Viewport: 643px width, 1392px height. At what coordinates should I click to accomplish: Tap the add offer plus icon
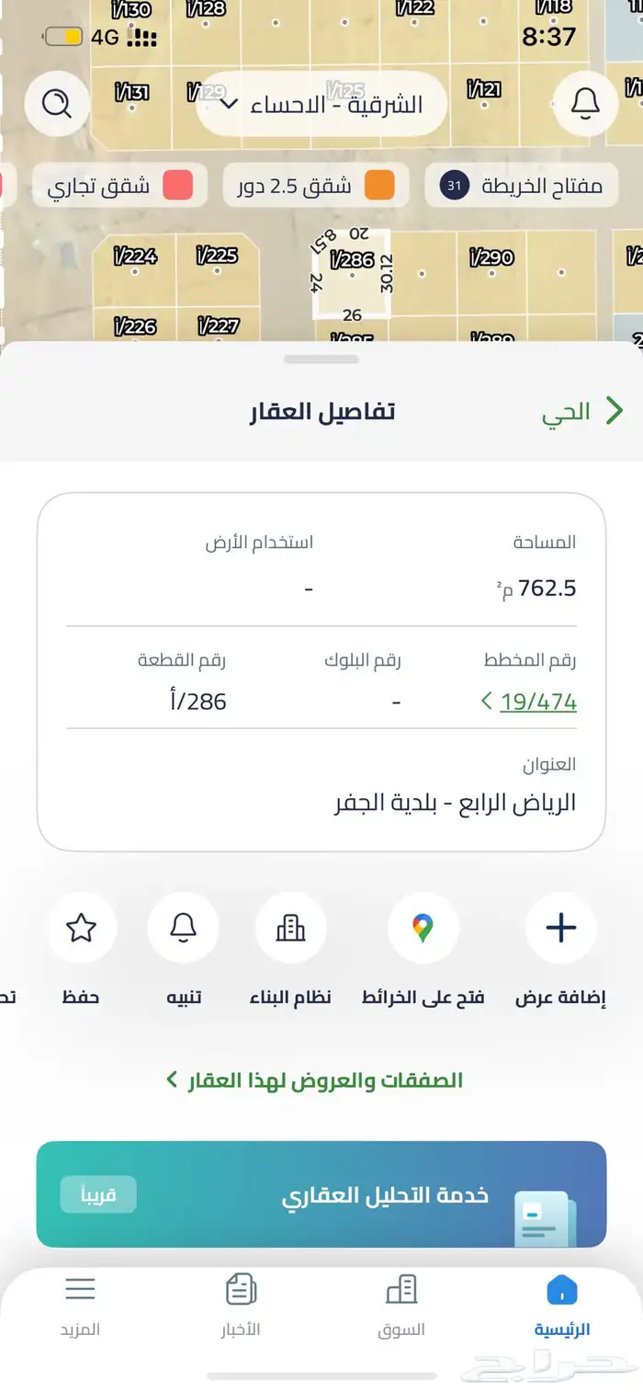point(560,929)
